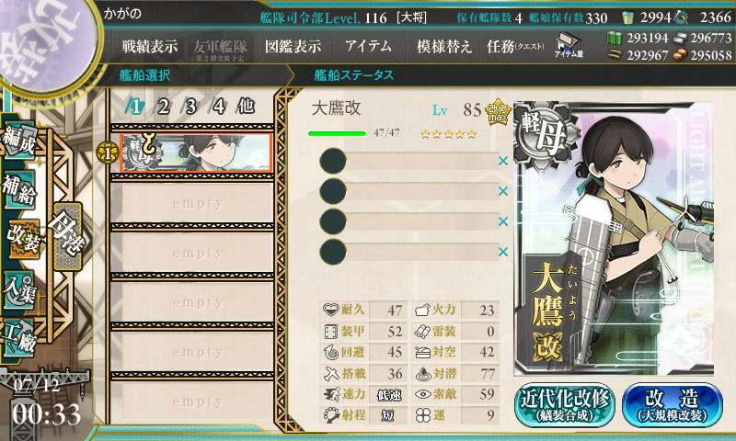
Task: Click the 改造 remodel button
Action: 673,404
